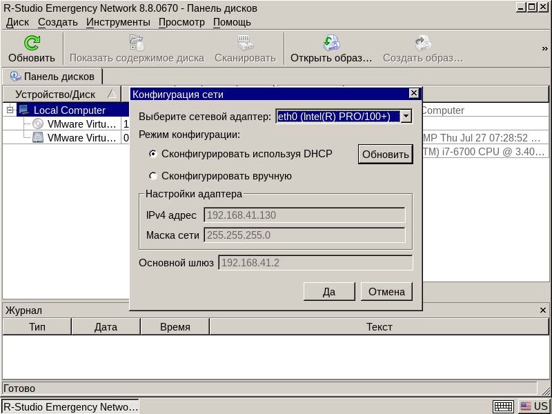
Task: Toggle sort arrow on Устройство/Диск column
Action: pyautogui.click(x=112, y=94)
